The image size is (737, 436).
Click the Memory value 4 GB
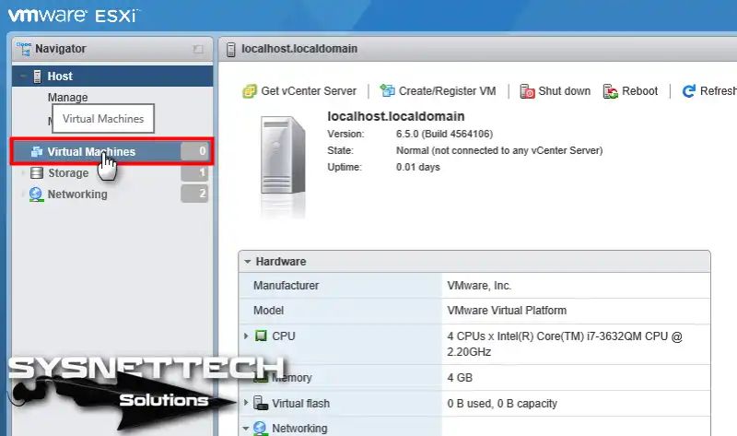tap(460, 378)
